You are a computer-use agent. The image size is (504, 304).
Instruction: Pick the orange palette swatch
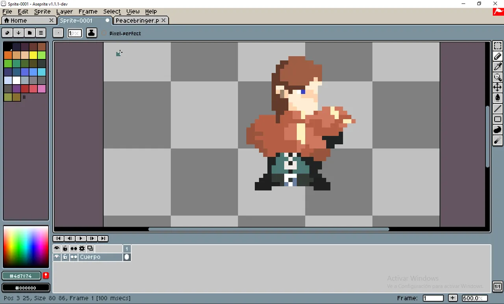pos(8,55)
